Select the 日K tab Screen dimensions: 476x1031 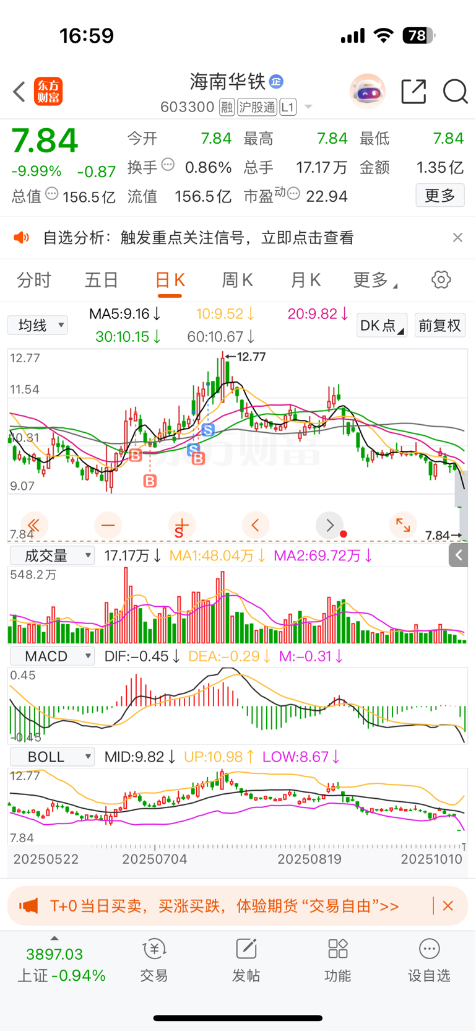pyautogui.click(x=170, y=281)
